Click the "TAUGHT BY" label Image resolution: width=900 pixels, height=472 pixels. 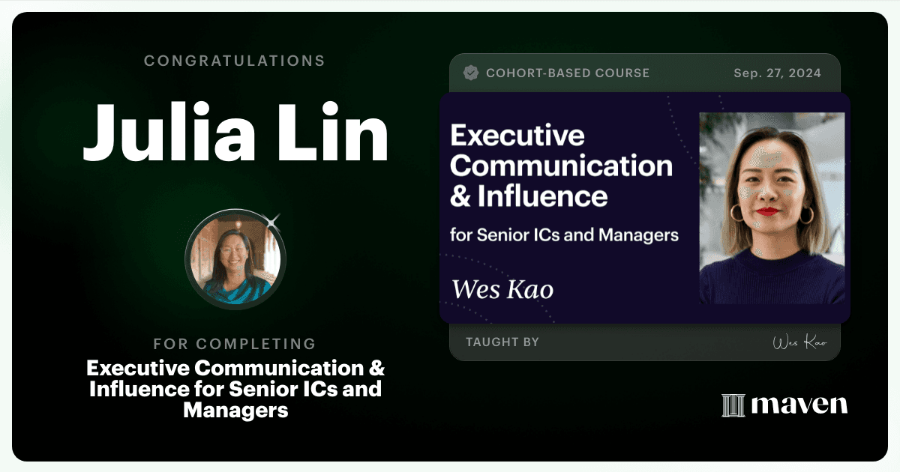pyautogui.click(x=502, y=342)
